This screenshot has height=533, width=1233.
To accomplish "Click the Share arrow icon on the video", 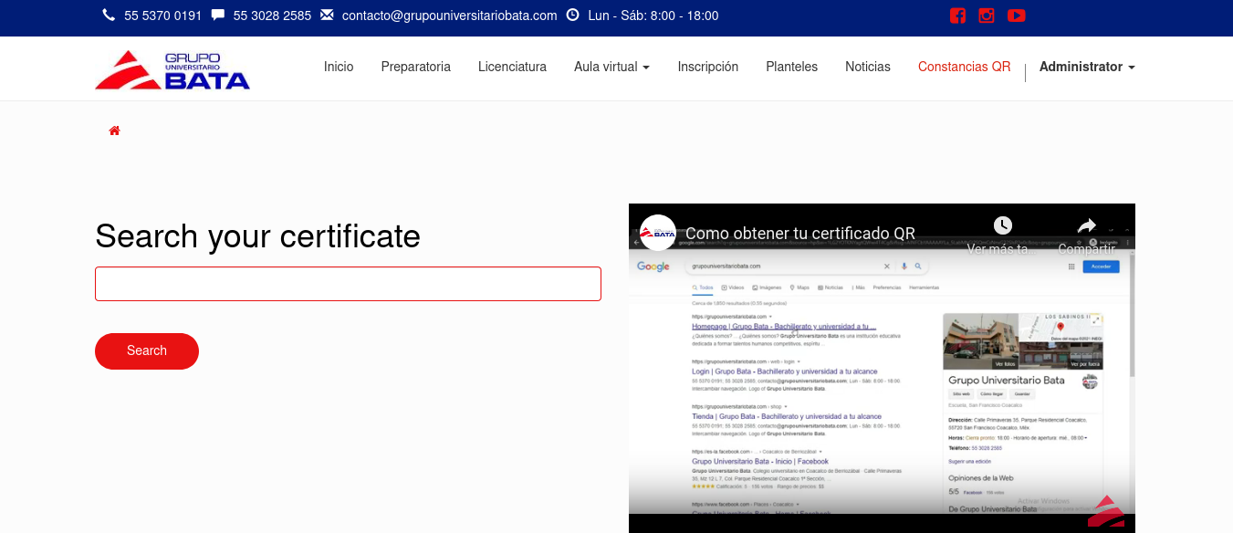I will pos(1086,225).
